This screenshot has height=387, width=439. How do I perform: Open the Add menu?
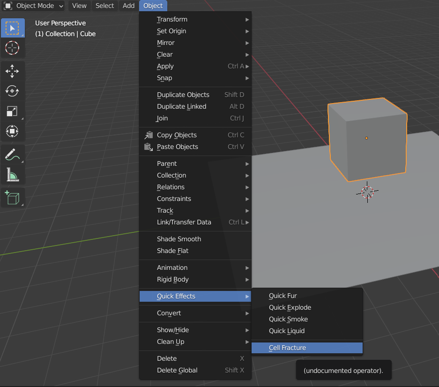(128, 6)
